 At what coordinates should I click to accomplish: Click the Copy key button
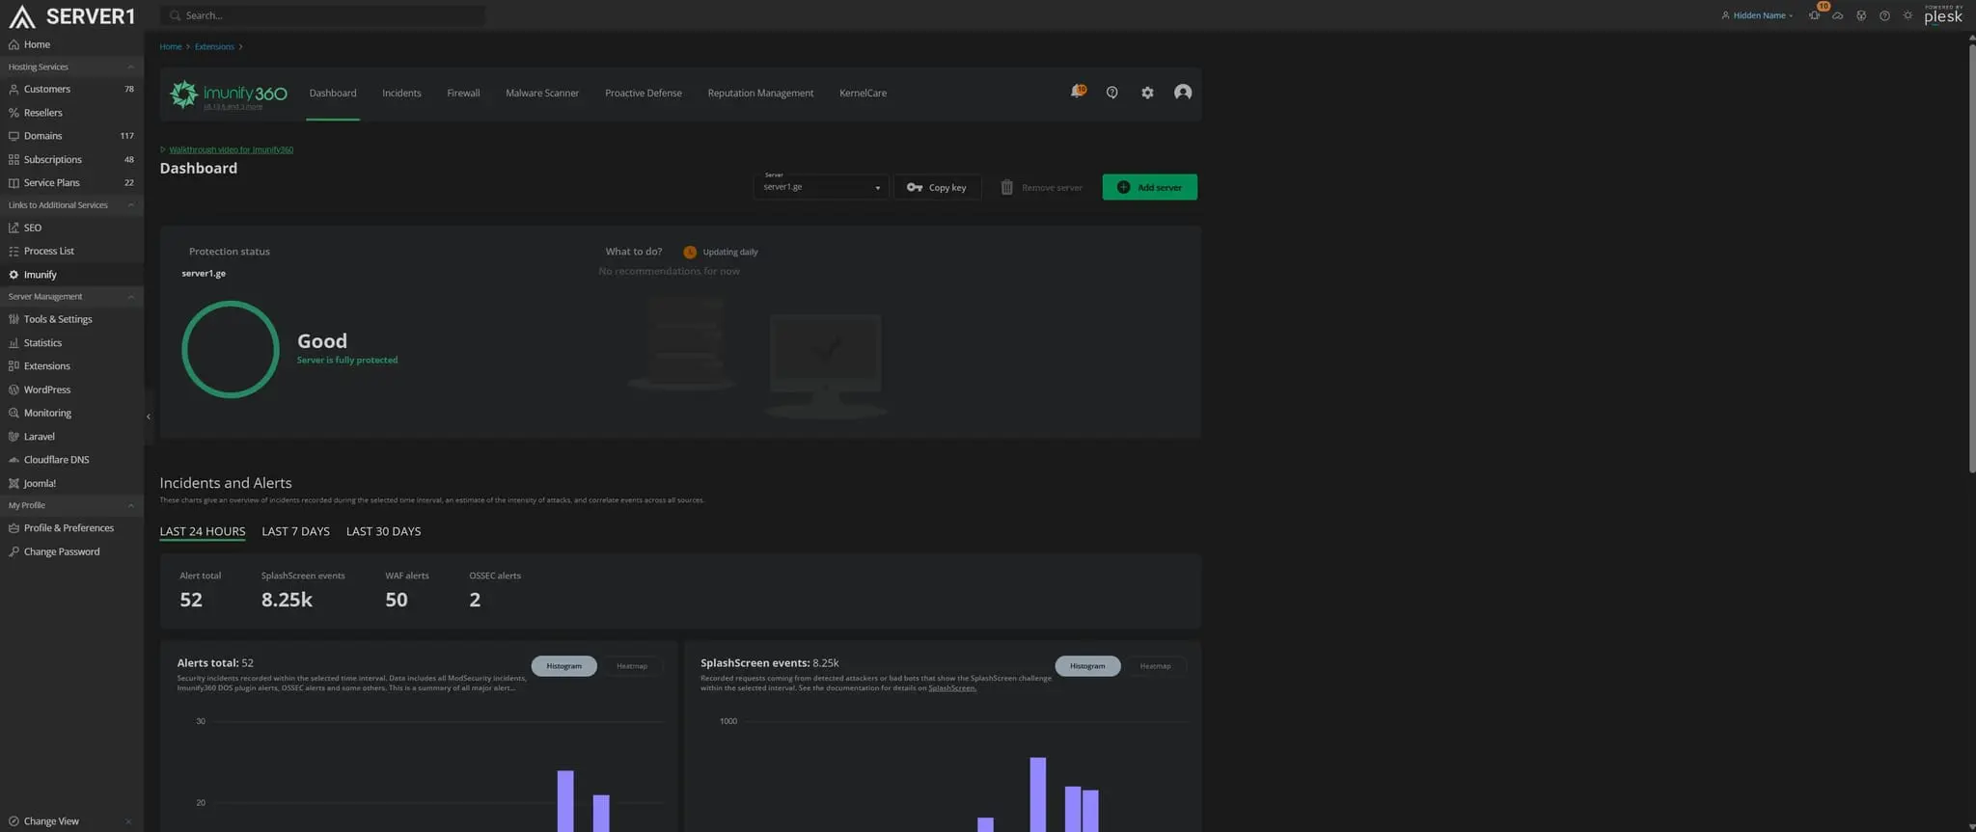coord(937,187)
